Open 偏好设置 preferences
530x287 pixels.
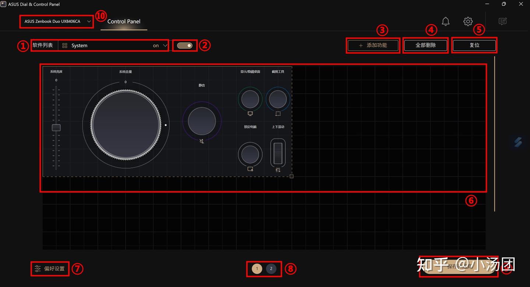(50, 269)
